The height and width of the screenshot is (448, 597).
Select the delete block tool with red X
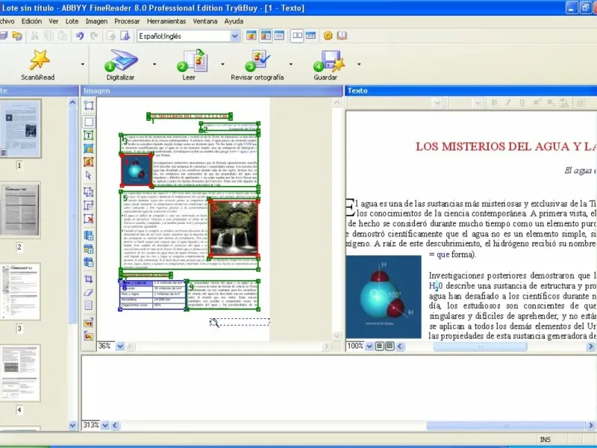pyautogui.click(x=89, y=218)
